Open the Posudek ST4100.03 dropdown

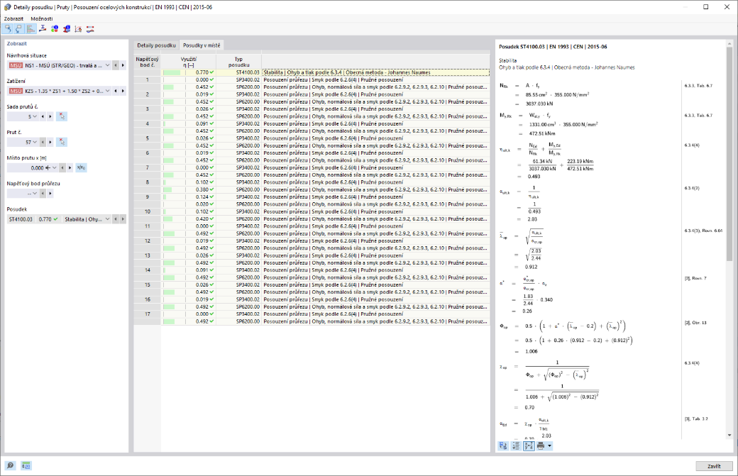pyautogui.click(x=108, y=219)
